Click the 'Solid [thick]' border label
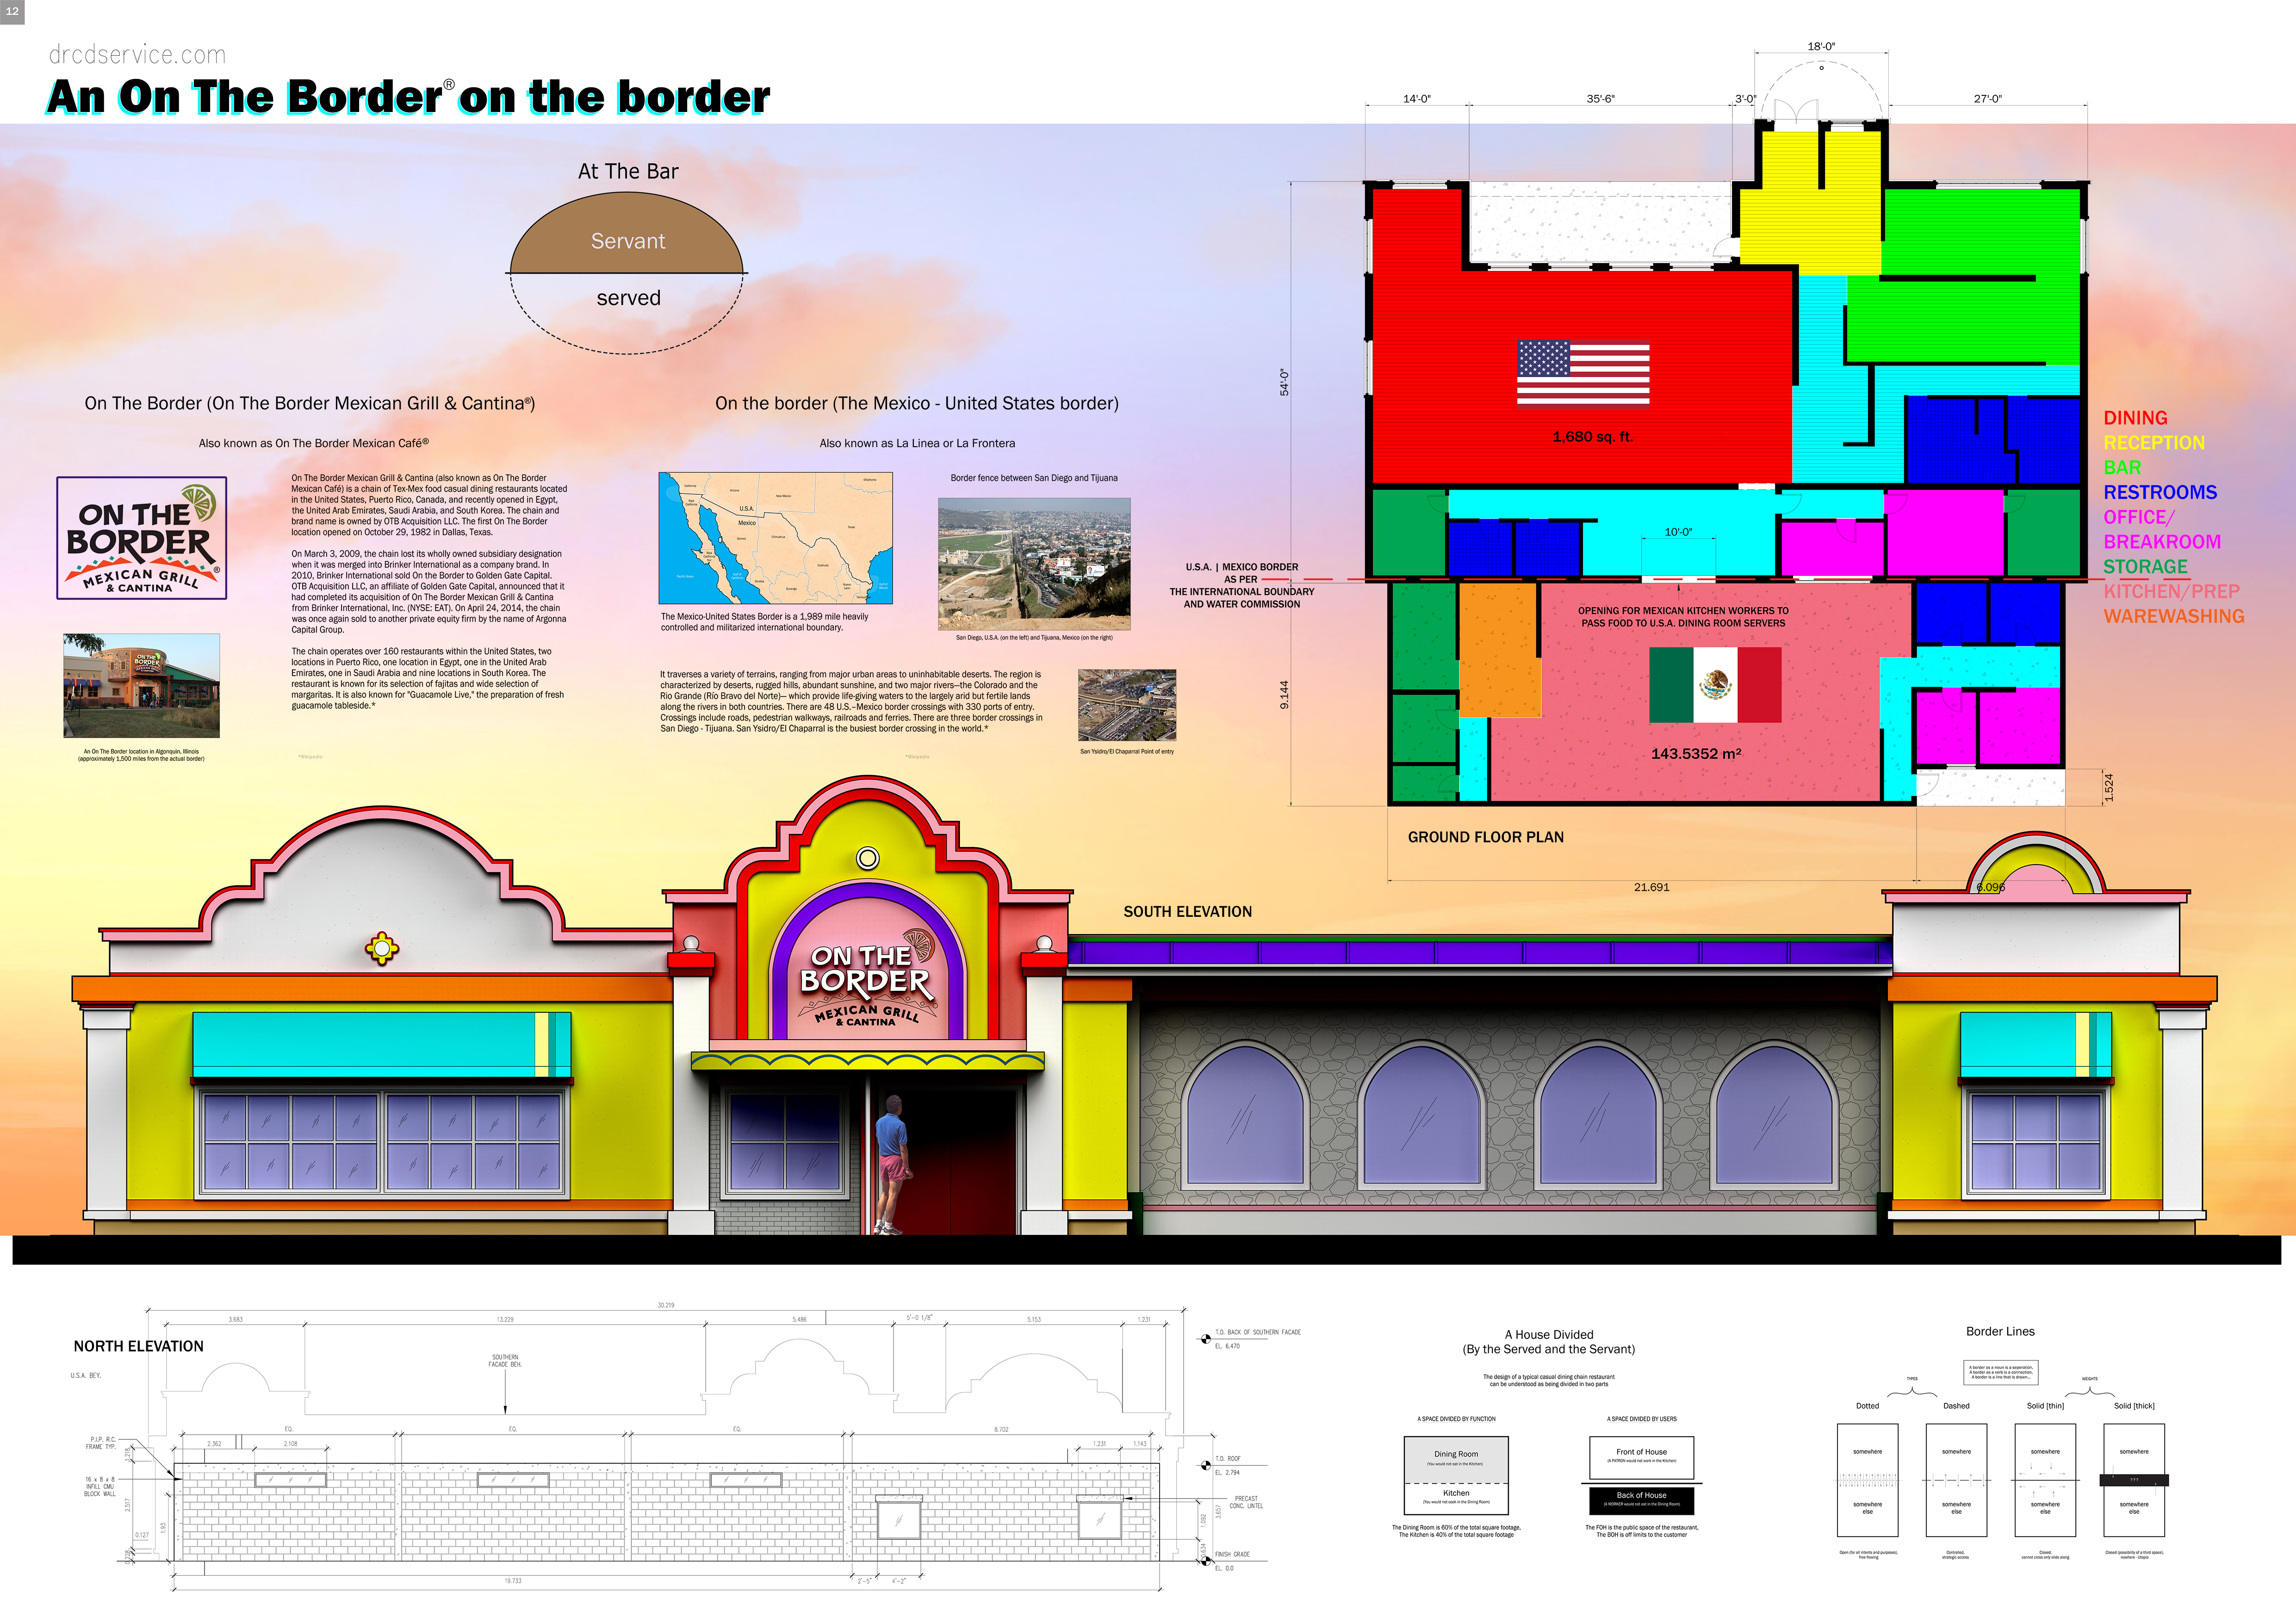 click(2134, 1406)
